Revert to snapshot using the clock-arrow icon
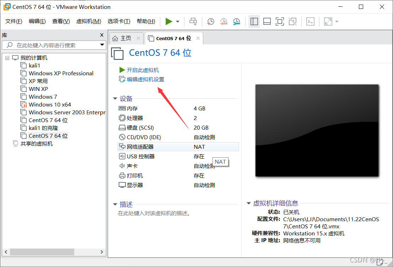 click(x=224, y=22)
